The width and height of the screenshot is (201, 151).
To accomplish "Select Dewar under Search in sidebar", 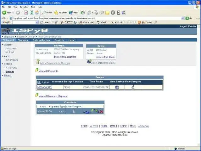I will pyautogui.click(x=10, y=71).
